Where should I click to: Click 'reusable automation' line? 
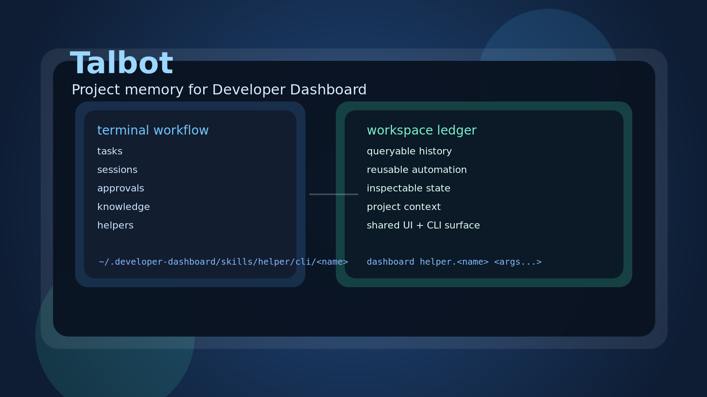click(x=417, y=170)
